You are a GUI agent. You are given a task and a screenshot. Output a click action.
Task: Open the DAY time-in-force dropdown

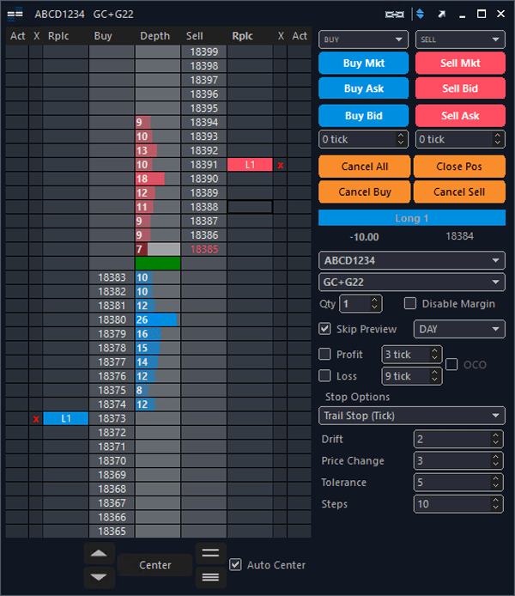coord(459,329)
